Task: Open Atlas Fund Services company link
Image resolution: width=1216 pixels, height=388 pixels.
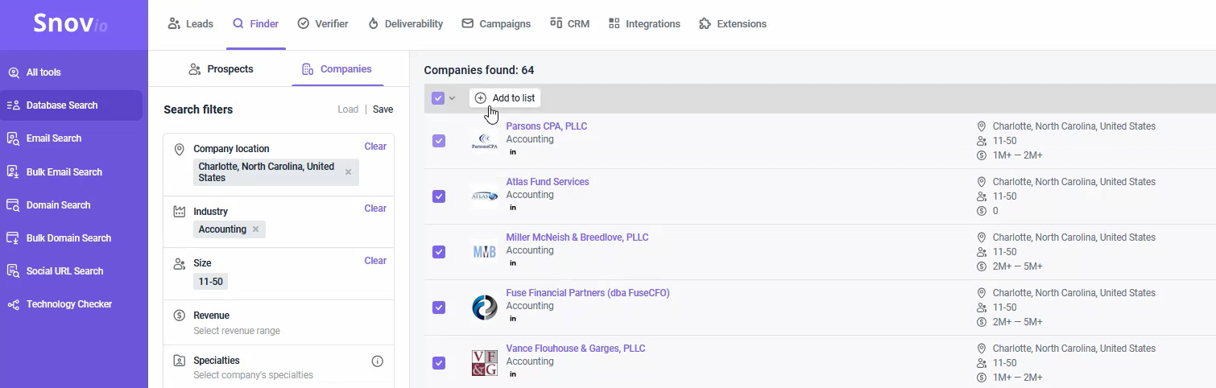Action: [x=548, y=182]
